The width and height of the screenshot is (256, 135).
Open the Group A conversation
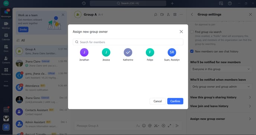click(x=41, y=51)
